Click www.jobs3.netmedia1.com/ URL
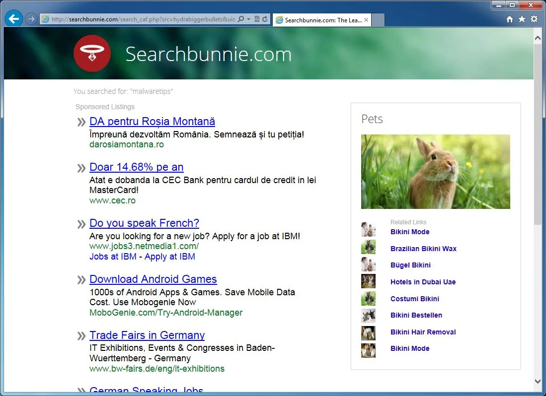The height and width of the screenshot is (396, 546). click(144, 246)
